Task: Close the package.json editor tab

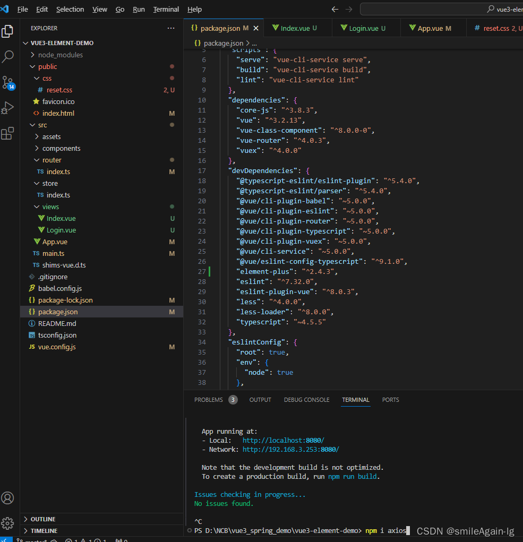Action: (256, 28)
